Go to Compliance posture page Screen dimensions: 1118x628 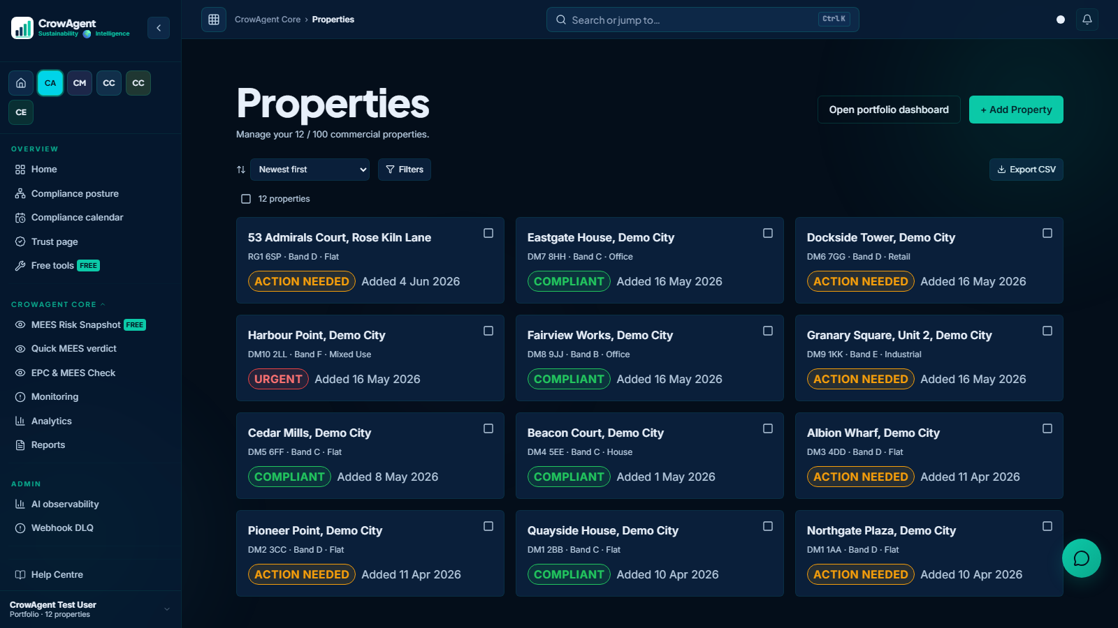75,193
